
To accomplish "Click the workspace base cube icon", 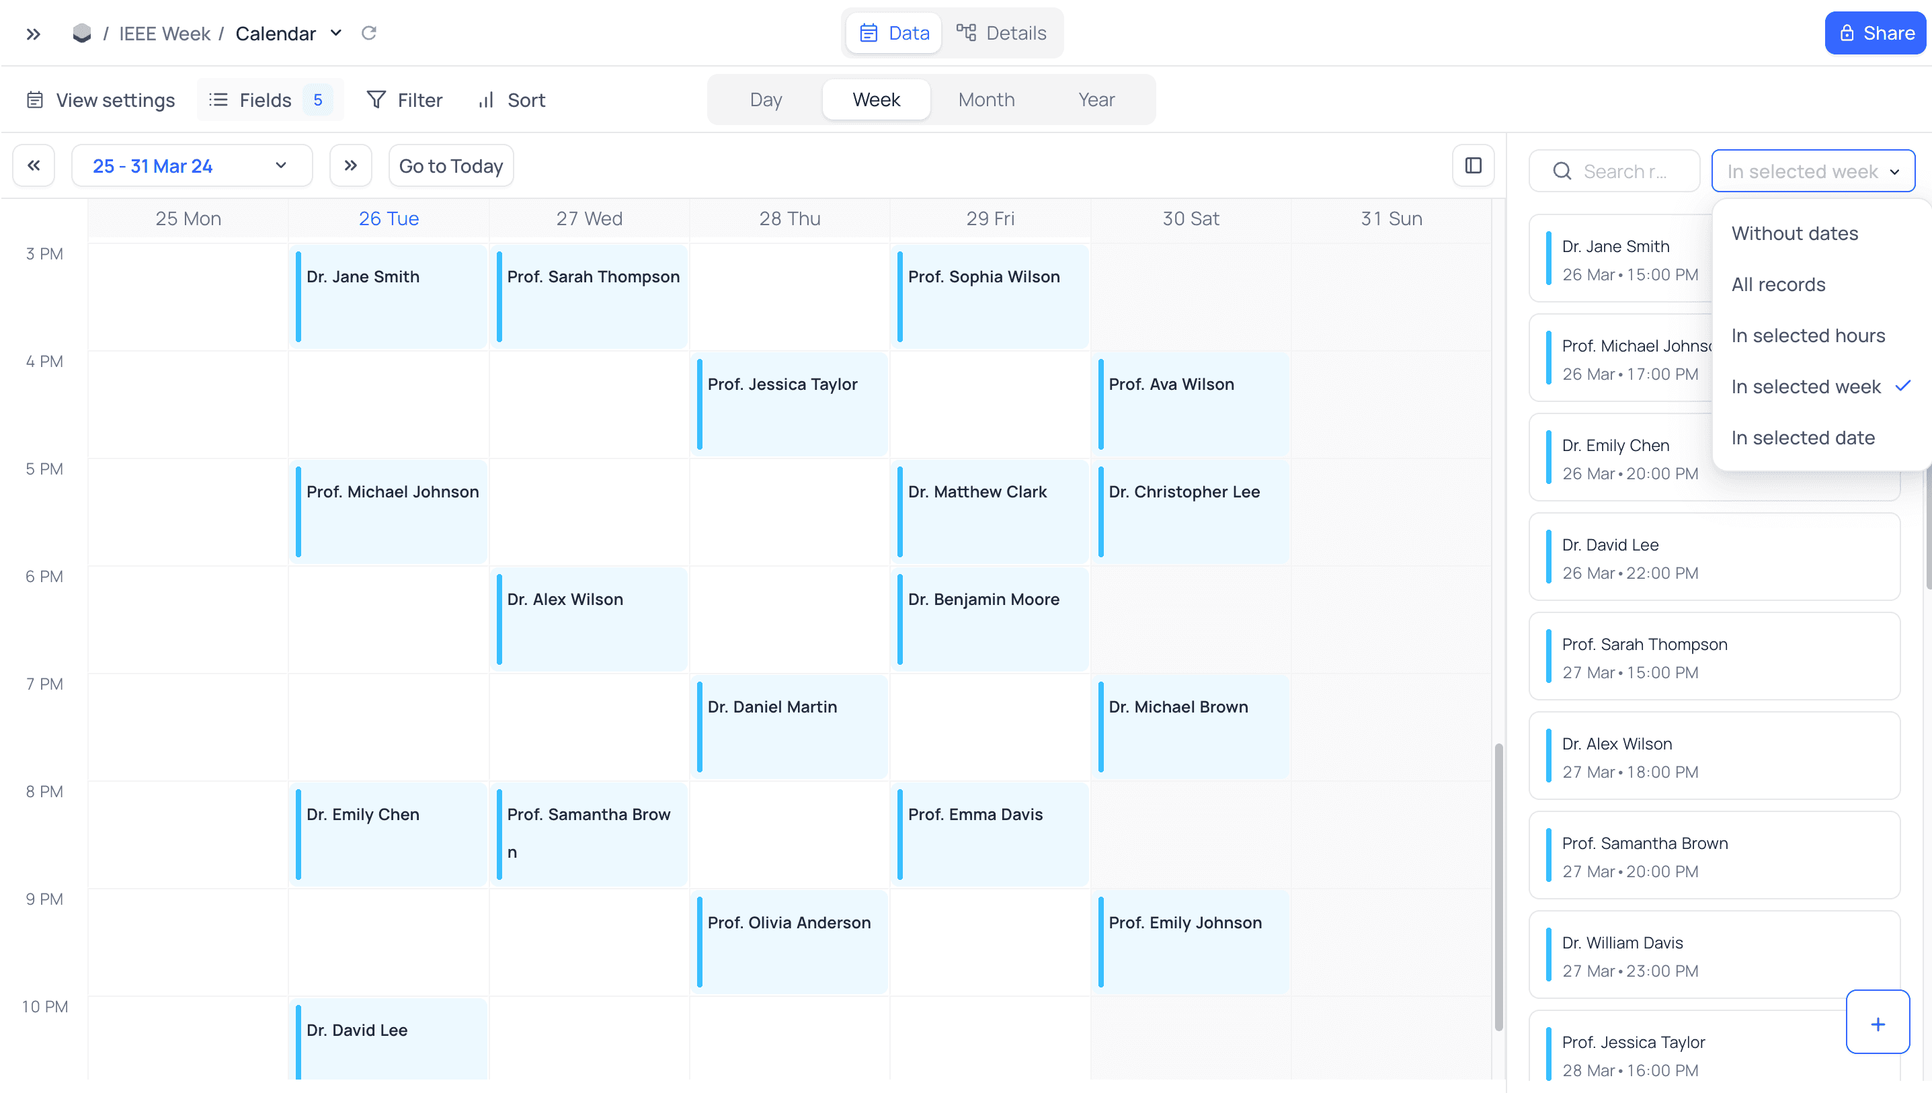I will pyautogui.click(x=82, y=34).
